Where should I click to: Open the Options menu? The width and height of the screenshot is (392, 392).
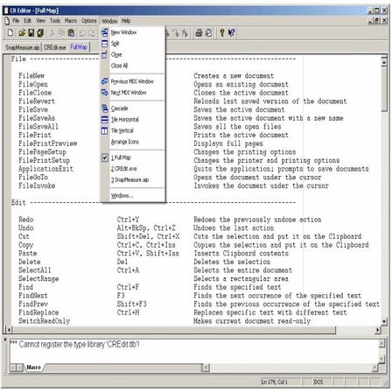[x=88, y=21]
